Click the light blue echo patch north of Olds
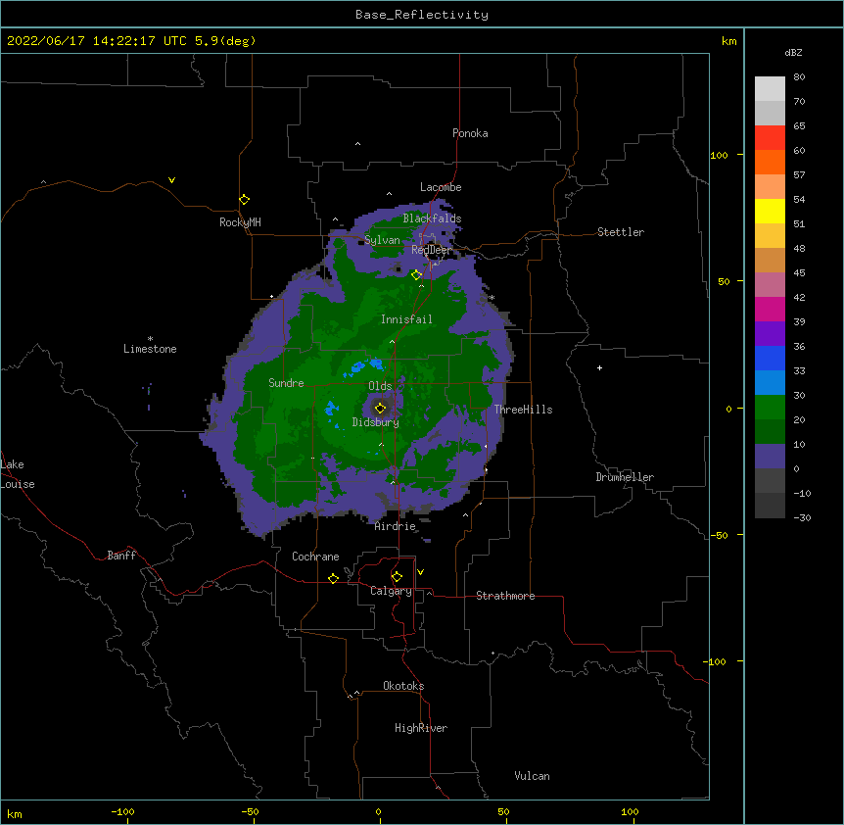This screenshot has width=844, height=825. tap(365, 366)
